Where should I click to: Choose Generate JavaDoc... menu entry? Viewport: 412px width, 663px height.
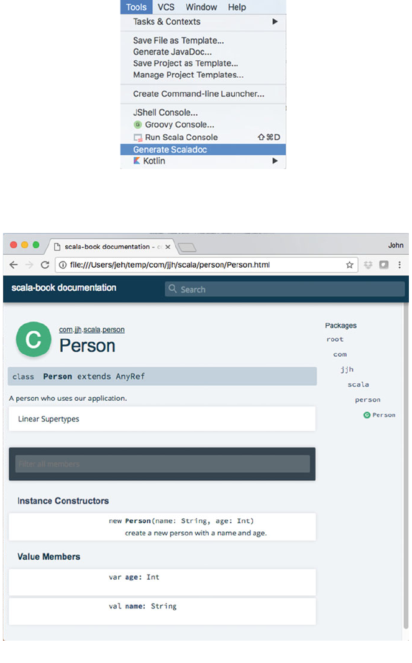point(173,52)
